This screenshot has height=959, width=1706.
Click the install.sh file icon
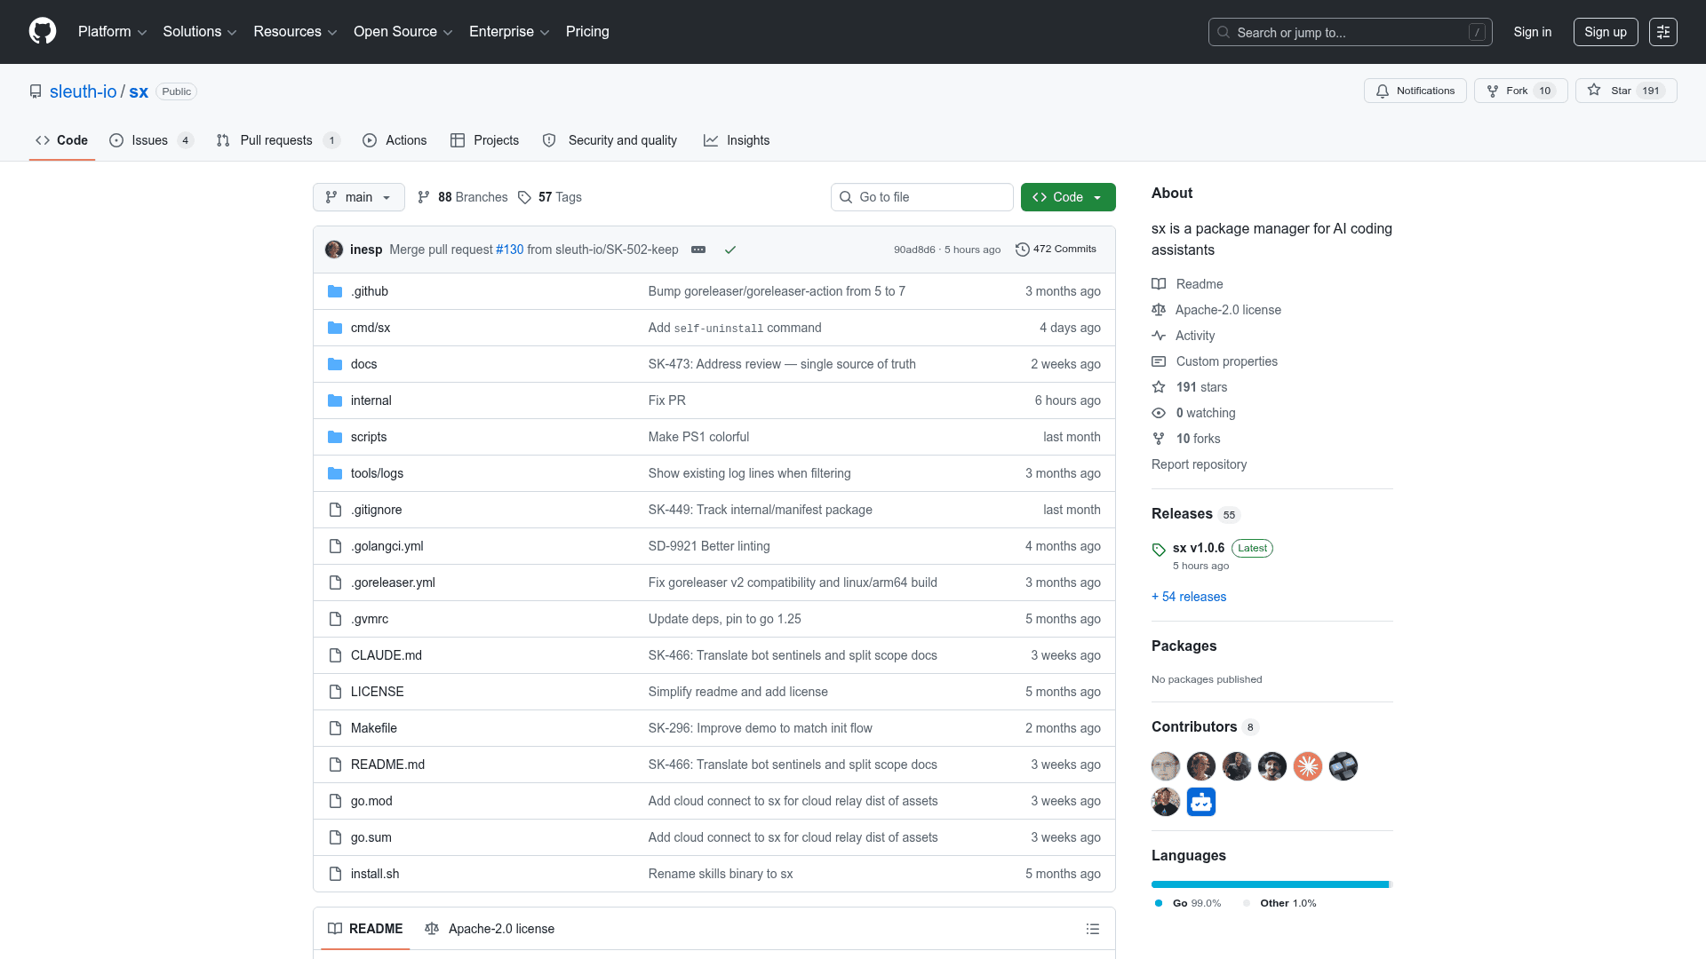335,874
